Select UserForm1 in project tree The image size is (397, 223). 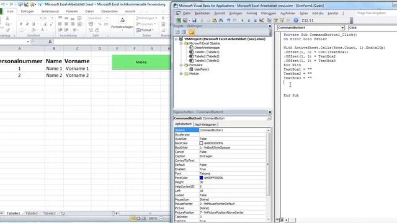coord(202,69)
